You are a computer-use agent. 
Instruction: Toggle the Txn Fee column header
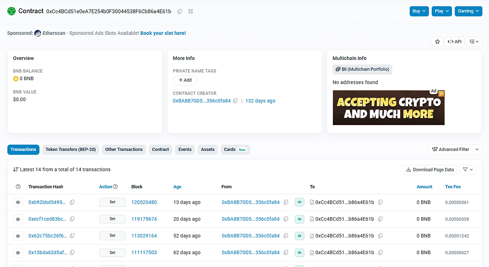pos(453,187)
